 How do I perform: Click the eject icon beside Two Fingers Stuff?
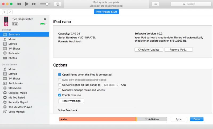(x=45, y=19)
